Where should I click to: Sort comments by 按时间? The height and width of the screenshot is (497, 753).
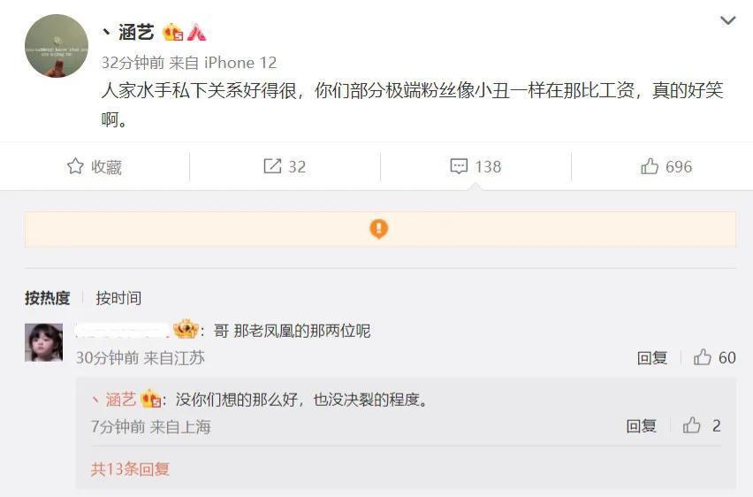[x=118, y=298]
